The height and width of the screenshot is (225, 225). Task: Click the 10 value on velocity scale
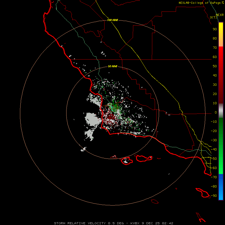tap(215, 103)
